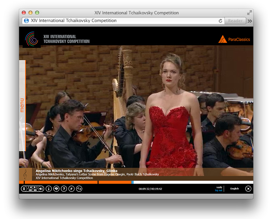
Task: Open the English language selector
Action: [235, 189]
